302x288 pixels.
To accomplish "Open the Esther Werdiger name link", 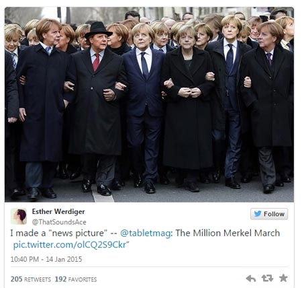I will (58, 211).
